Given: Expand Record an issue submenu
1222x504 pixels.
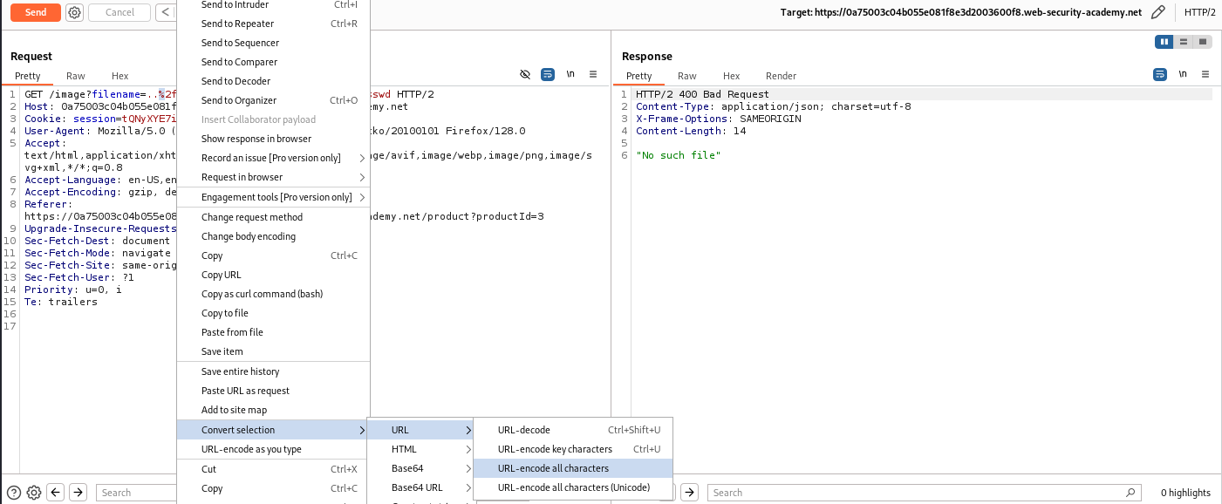Looking at the screenshot, I should click(273, 158).
